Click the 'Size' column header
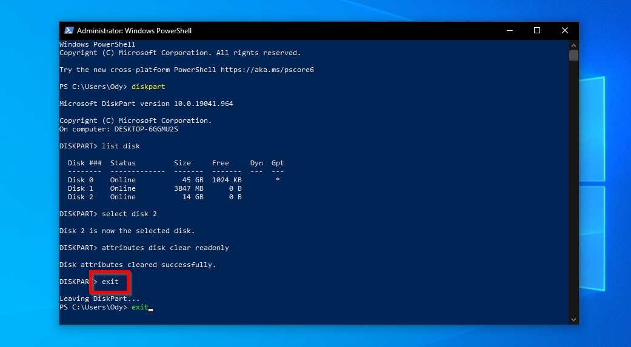631x347 pixels. coord(182,163)
